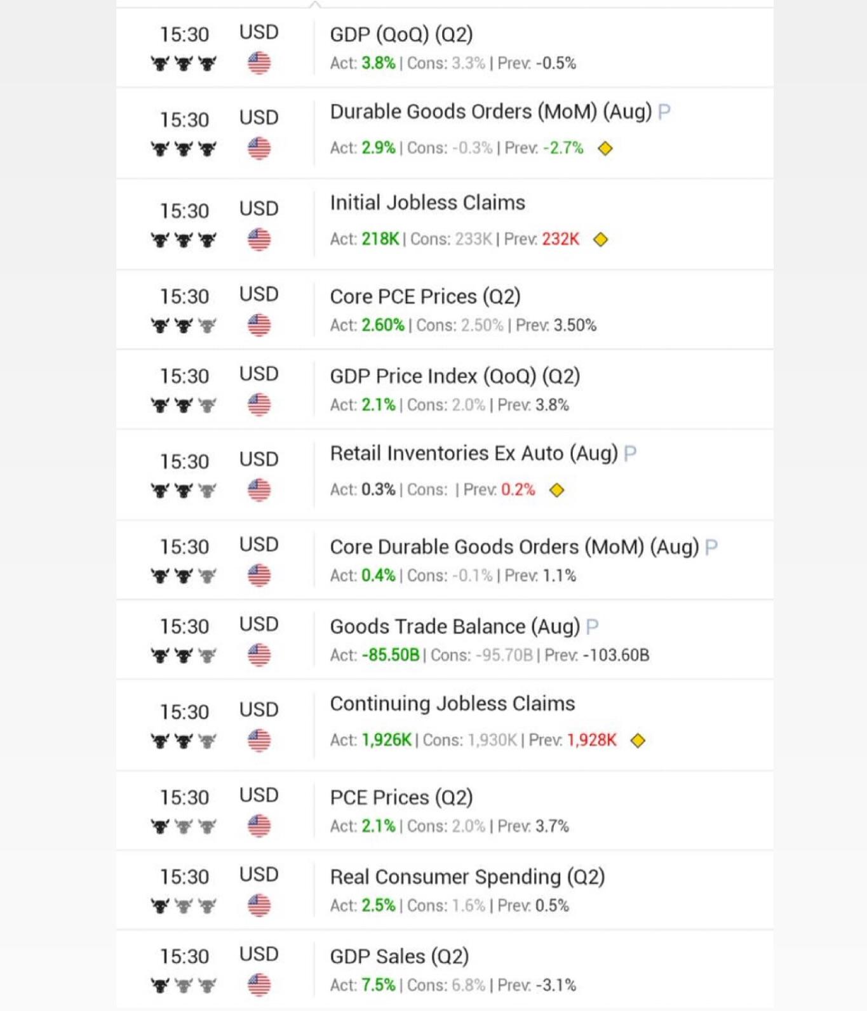Click the bull-head importance icons for PCE Prices
Screen dimensions: 867x1011
(184, 826)
